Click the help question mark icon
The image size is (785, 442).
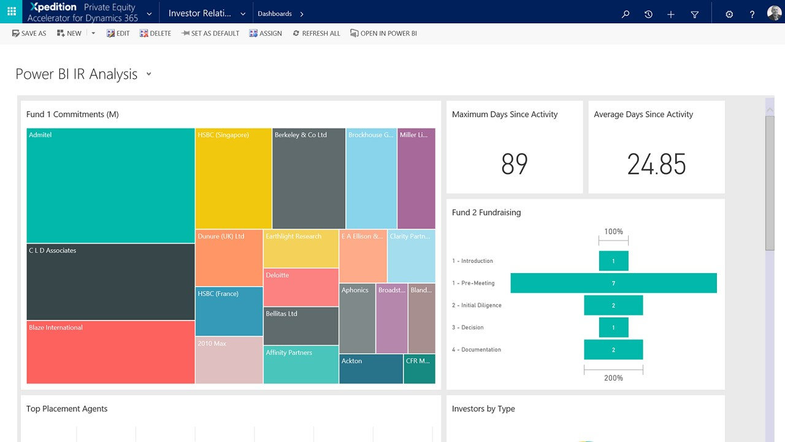(752, 14)
